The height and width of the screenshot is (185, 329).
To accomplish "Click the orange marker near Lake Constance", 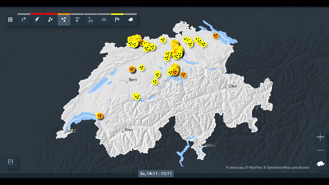I will pyautogui.click(x=216, y=35).
